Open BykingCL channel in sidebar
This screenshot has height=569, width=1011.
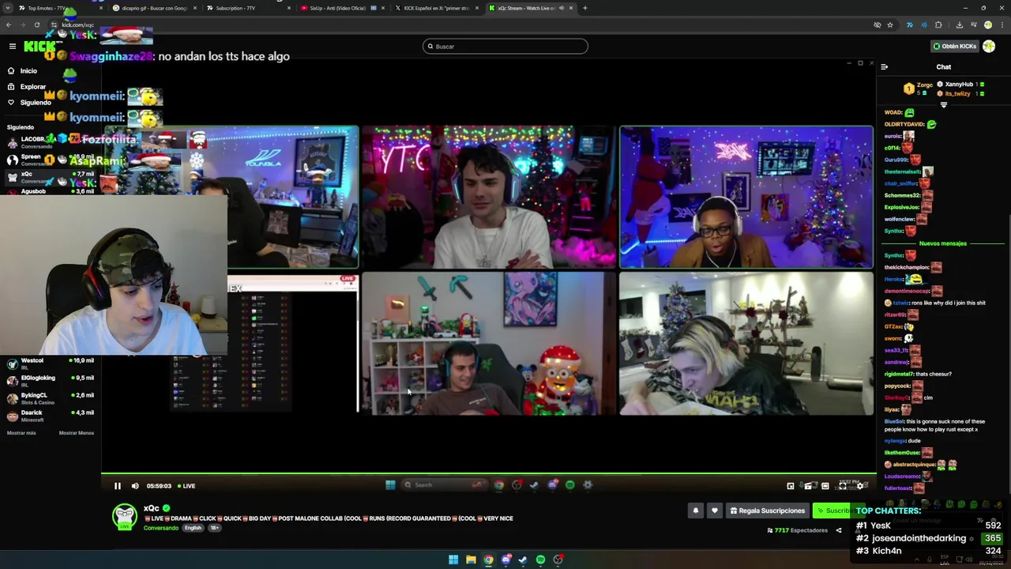51,398
